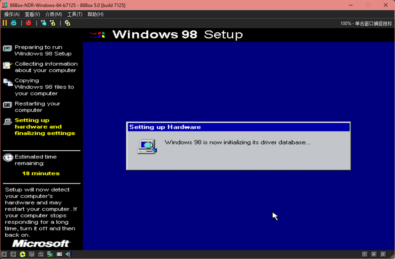Image resolution: width=395 pixels, height=259 pixels.
Task: Open the 查看(V) menu
Action: click(32, 14)
